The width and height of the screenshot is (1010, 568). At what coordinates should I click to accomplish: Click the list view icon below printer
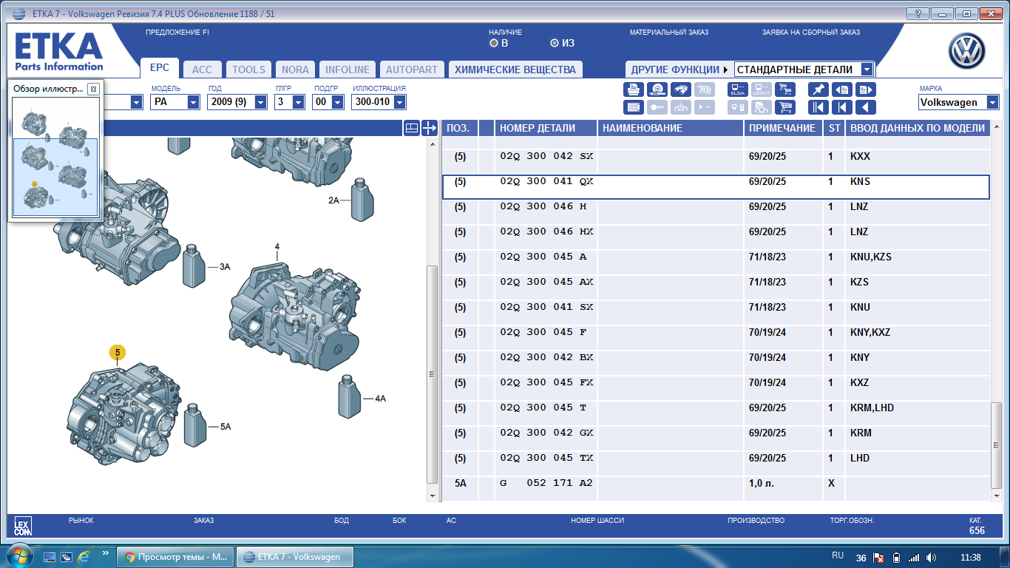634,107
